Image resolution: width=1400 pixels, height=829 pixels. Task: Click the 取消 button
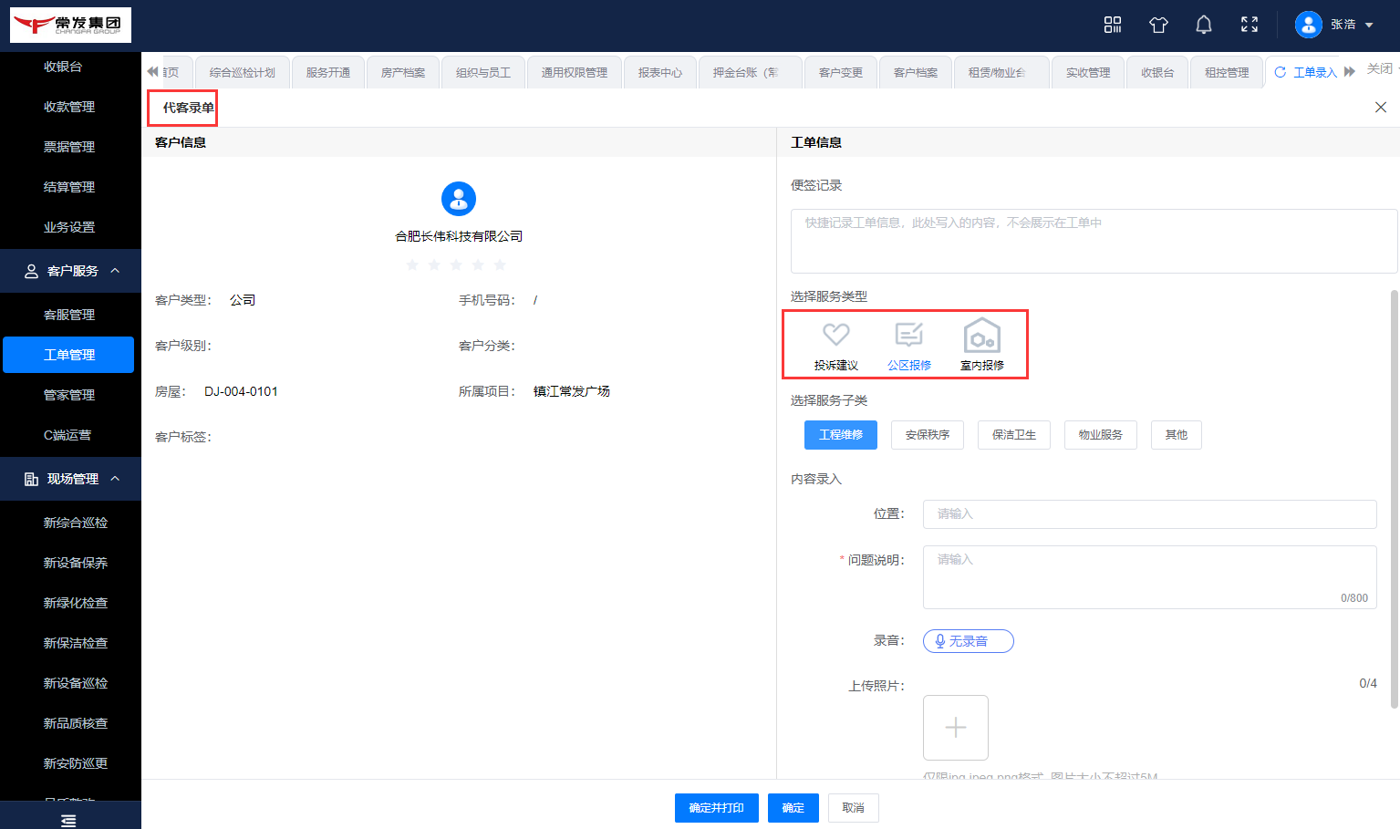click(853, 808)
